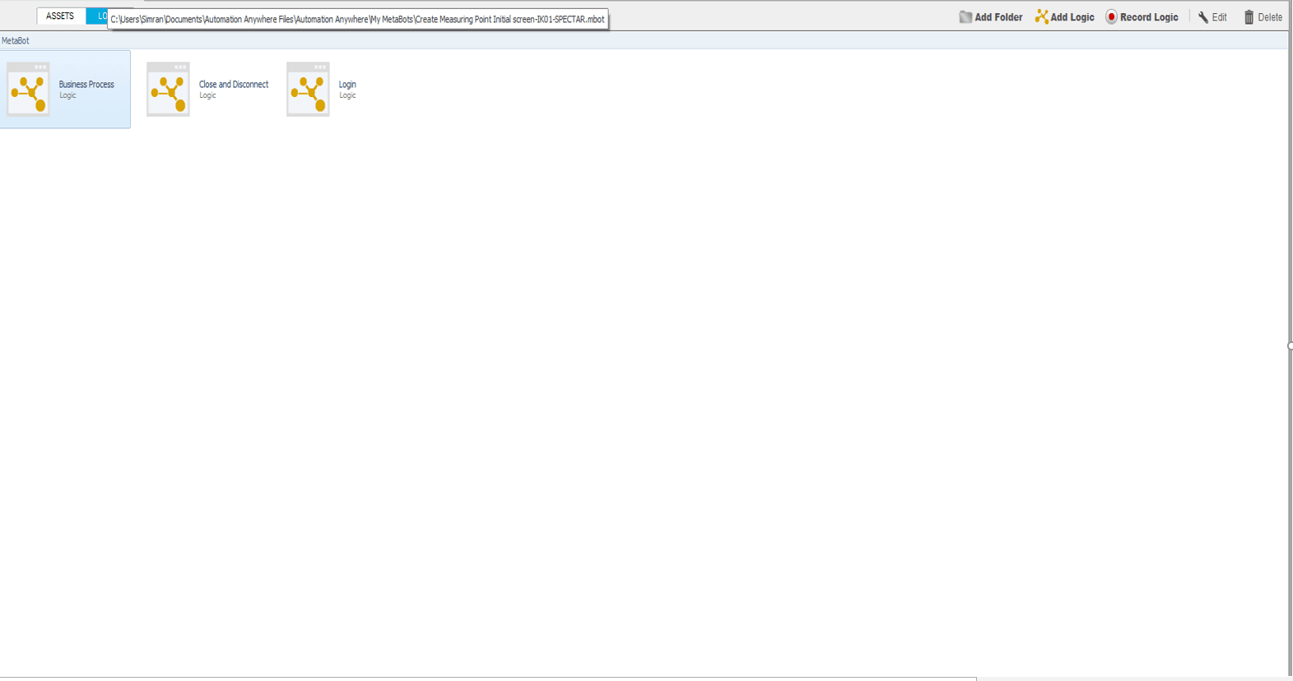
Task: Switch to the ASSETS tab
Action: click(x=61, y=16)
